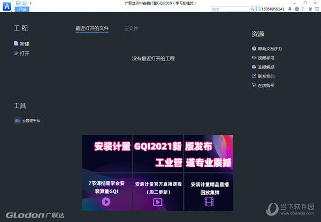
Task: Click the video camera icon beside 视频学习
Action: coord(254,58)
